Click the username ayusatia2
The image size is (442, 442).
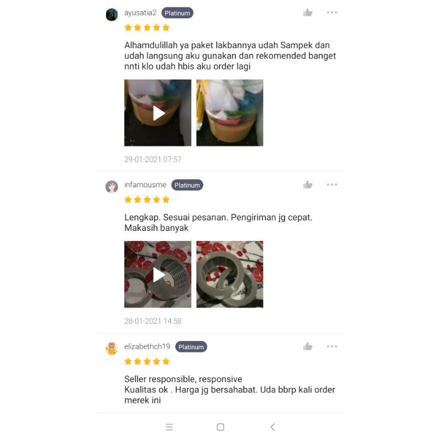tap(140, 13)
